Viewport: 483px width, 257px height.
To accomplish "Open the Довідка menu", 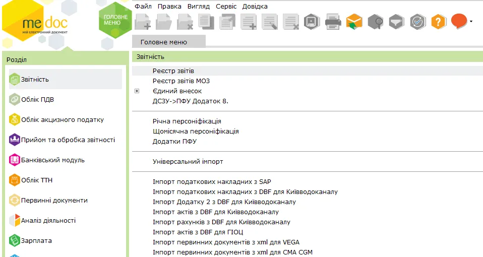I will (x=255, y=6).
